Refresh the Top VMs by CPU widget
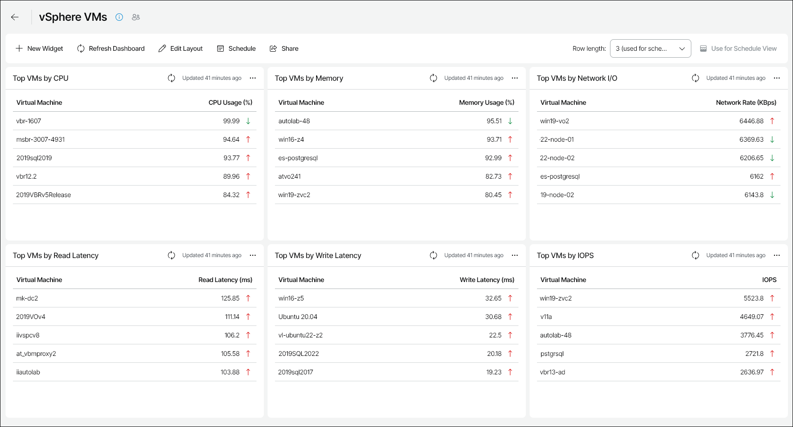 171,78
